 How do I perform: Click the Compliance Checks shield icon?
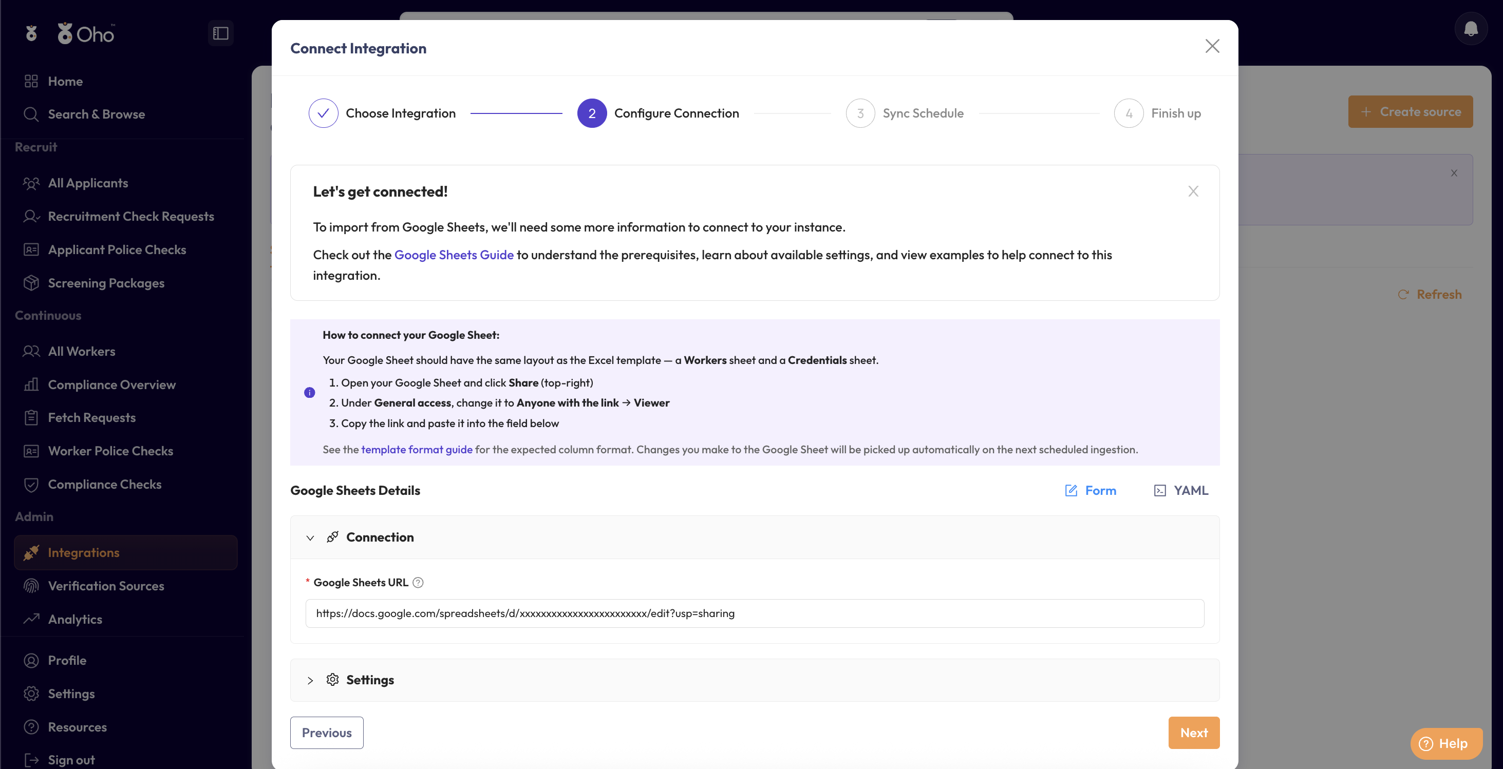(31, 485)
